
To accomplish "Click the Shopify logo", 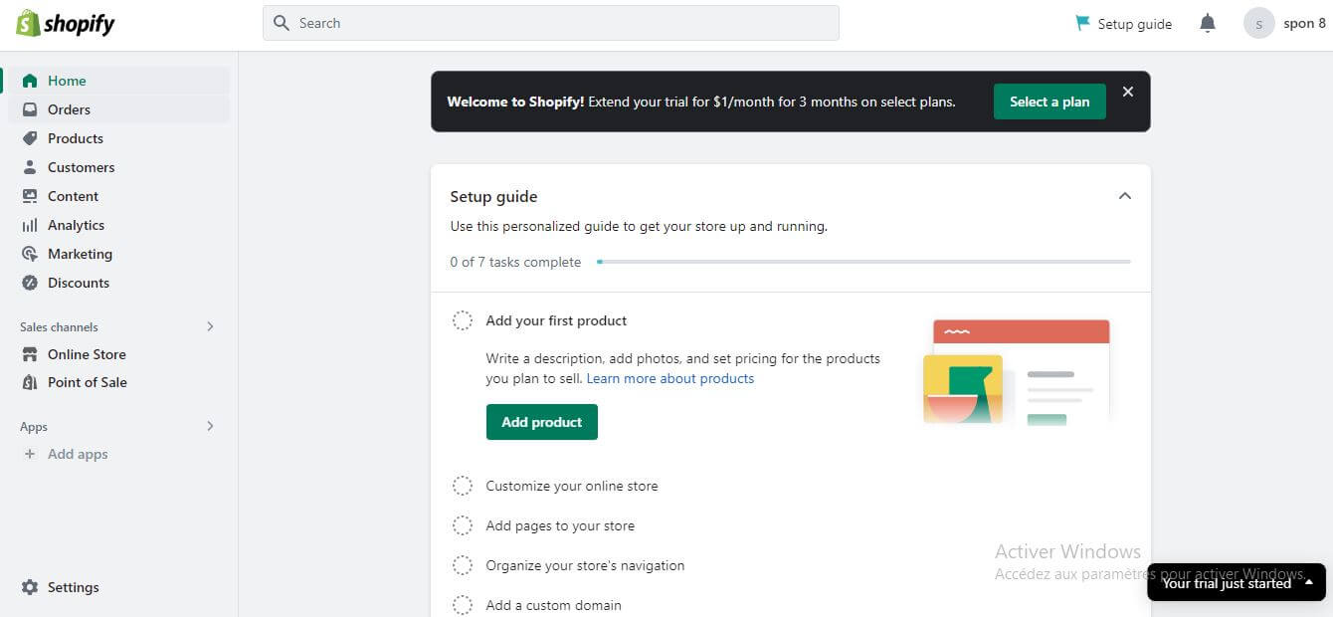I will point(66,24).
